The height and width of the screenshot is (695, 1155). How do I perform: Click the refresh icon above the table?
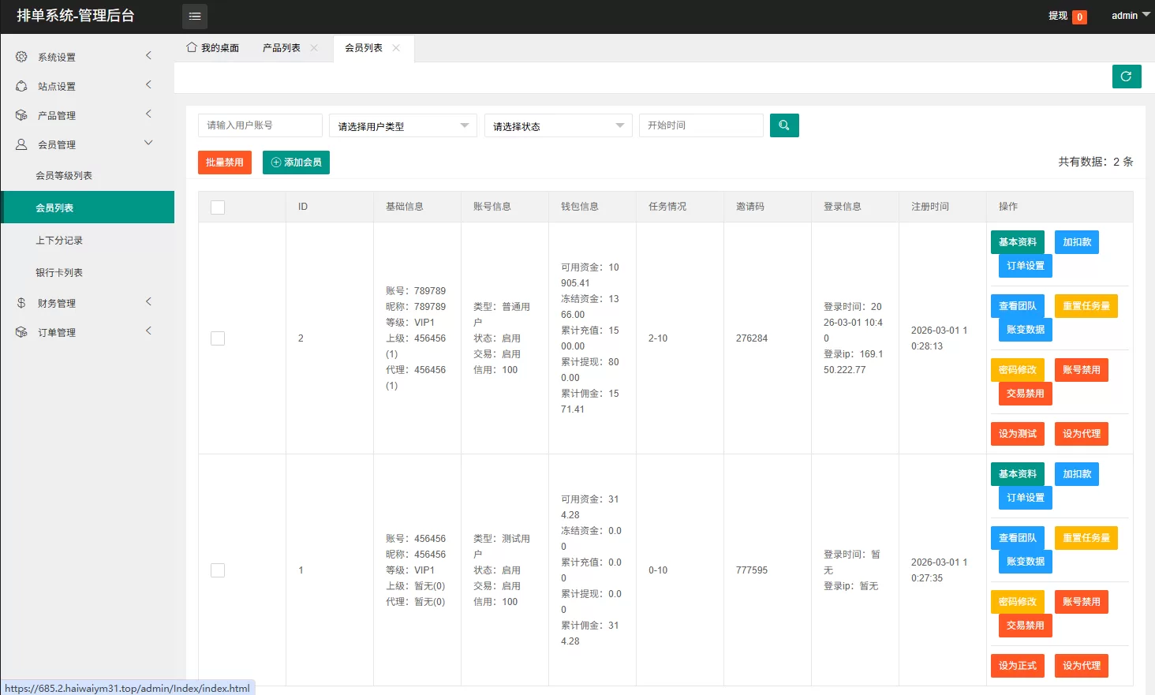[1126, 76]
